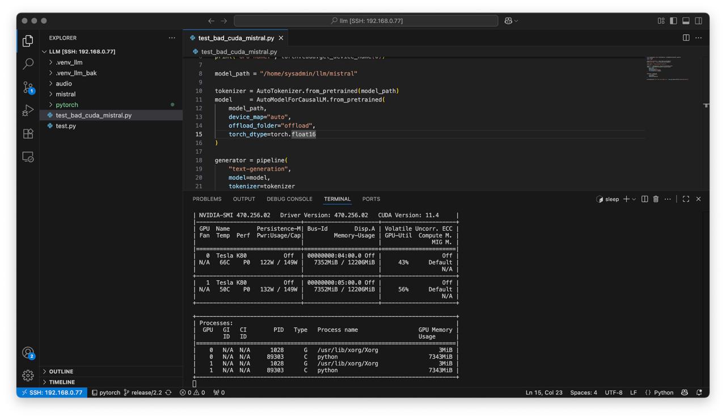
Task: Toggle Primary Side Bar visibility
Action: (673, 20)
